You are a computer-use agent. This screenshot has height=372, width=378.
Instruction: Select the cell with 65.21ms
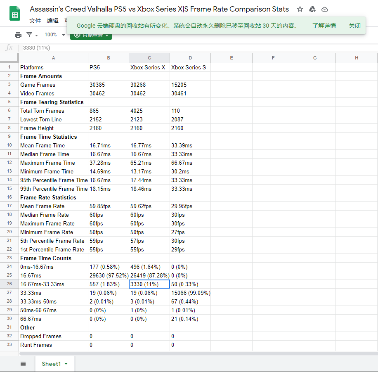(149, 163)
